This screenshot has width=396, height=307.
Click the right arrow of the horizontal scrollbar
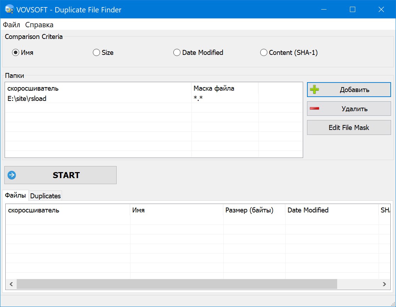(384, 284)
